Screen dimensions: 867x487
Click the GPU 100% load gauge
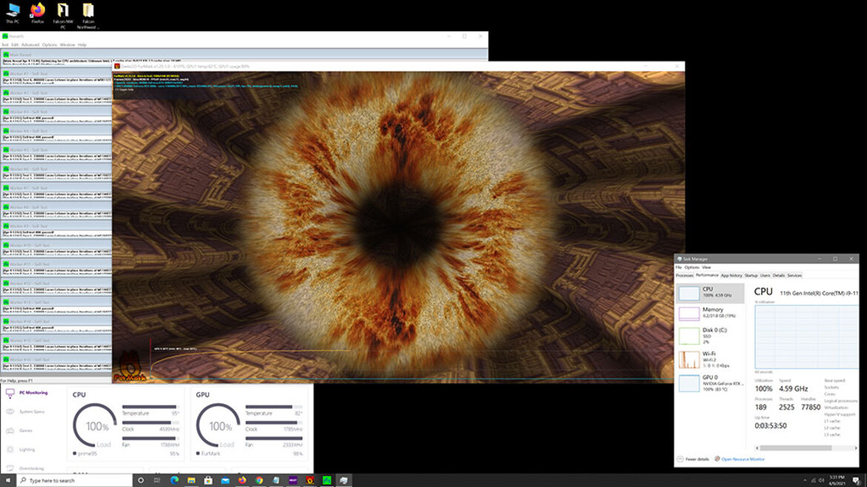coord(219,426)
